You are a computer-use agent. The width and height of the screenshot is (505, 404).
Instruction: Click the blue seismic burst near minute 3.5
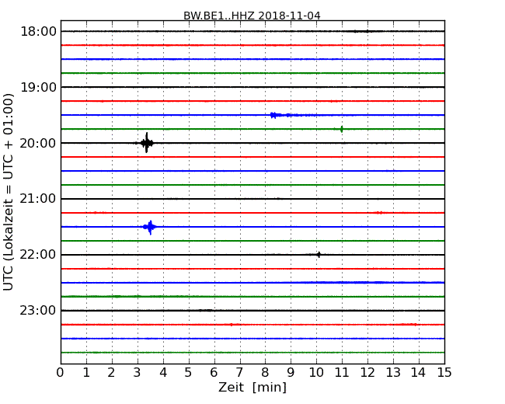pyautogui.click(x=150, y=227)
